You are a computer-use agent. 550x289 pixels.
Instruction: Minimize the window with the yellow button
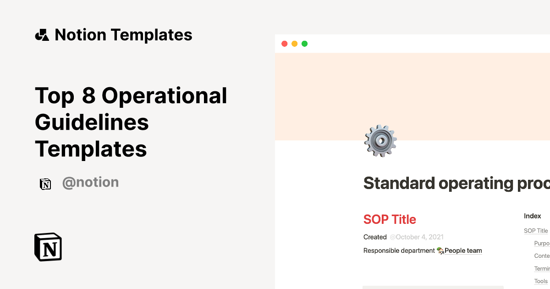point(294,44)
